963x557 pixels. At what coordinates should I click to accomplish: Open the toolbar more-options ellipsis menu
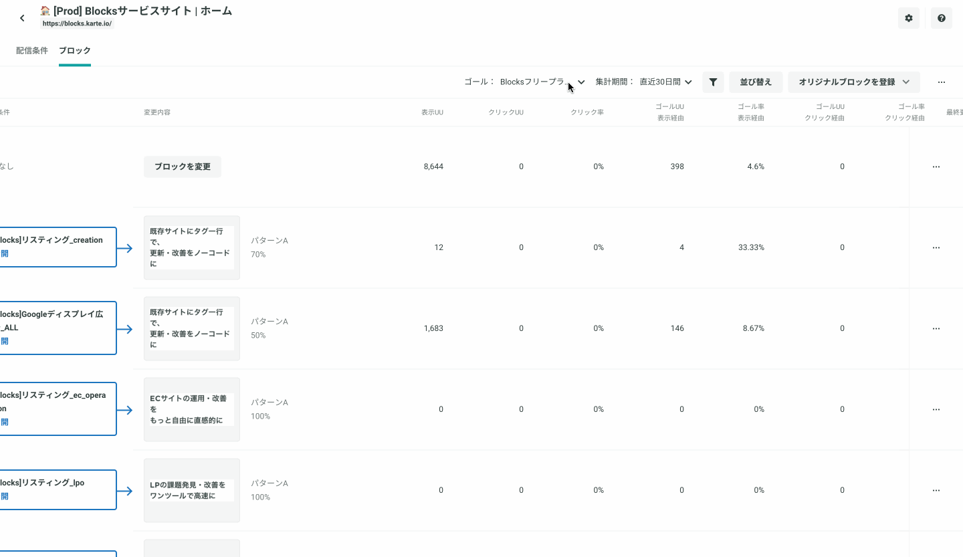[x=942, y=82]
